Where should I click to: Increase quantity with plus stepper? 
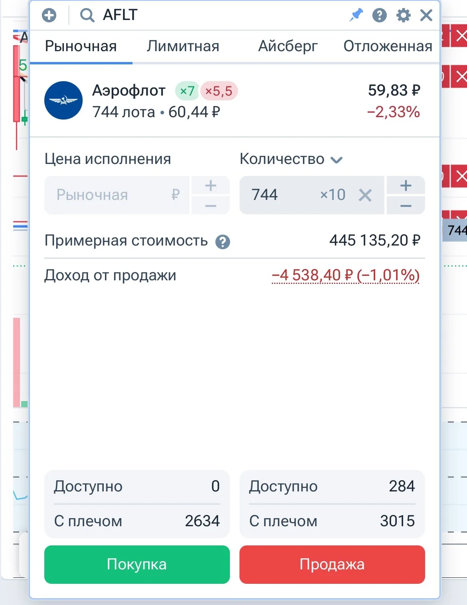click(x=406, y=185)
